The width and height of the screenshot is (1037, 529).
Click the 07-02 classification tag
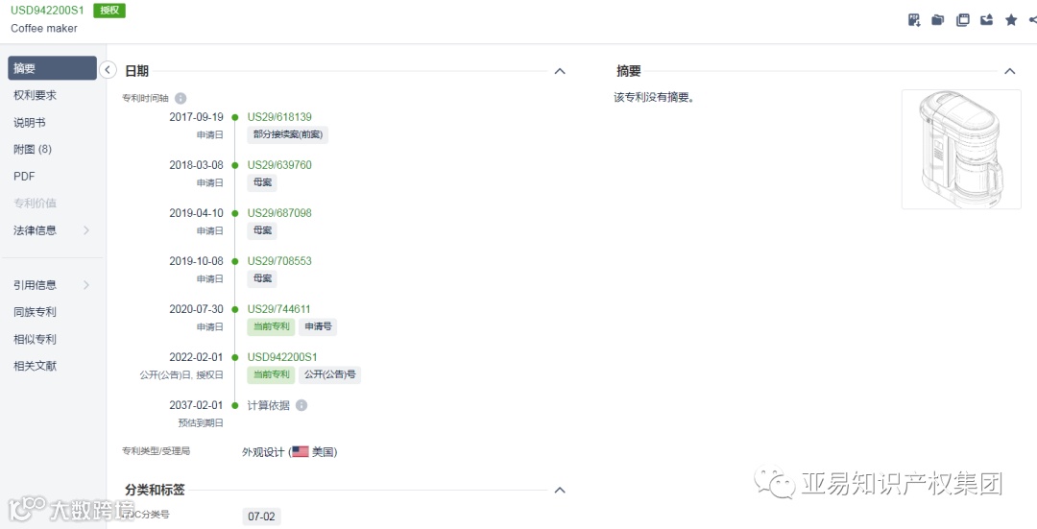[x=261, y=517]
